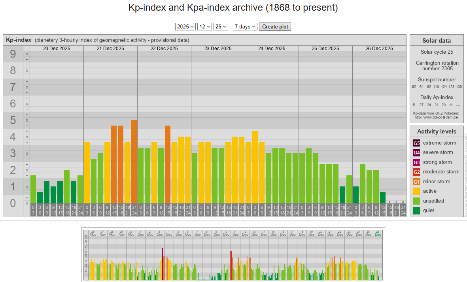
Task: Click the light green unsettled swatch
Action: coord(416,201)
